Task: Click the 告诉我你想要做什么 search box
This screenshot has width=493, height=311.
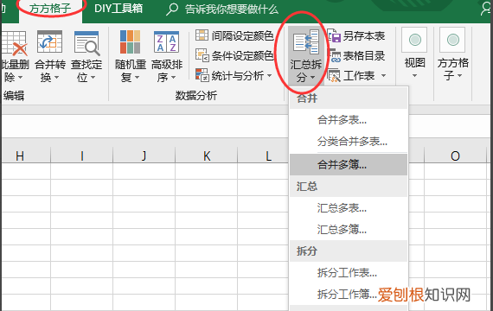Action: pos(222,10)
